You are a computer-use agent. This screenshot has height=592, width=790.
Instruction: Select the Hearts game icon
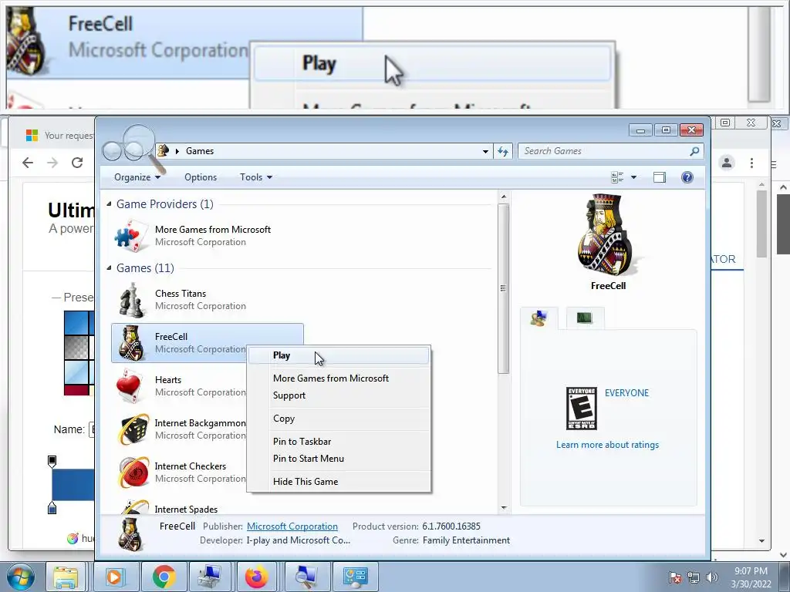130,386
